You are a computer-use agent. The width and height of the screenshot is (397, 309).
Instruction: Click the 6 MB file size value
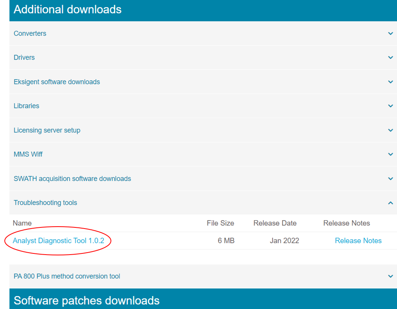coord(226,240)
